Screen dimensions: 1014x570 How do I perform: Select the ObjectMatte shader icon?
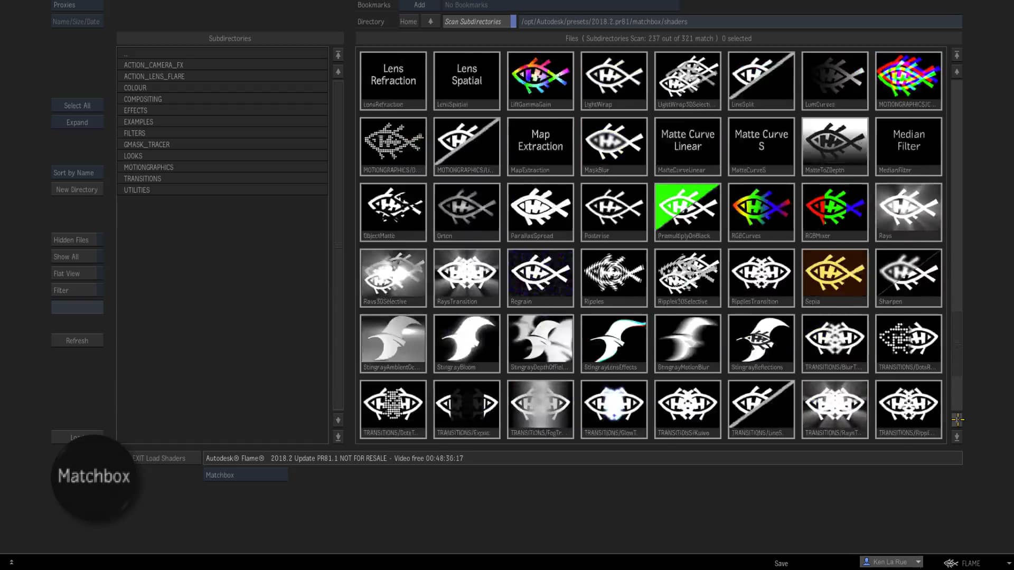(393, 212)
